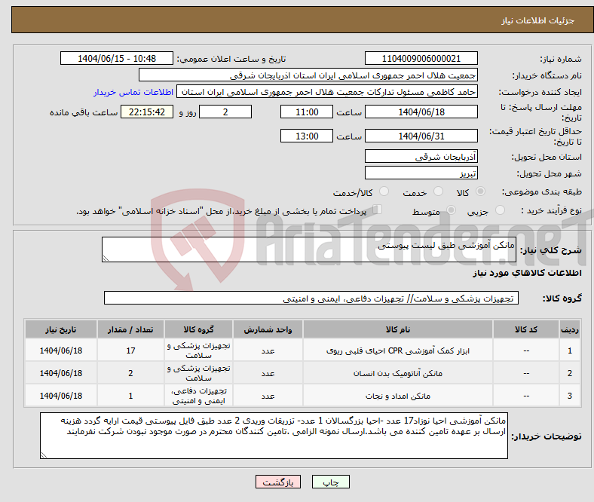Toggle the Islamic treasury payment checkbox
This screenshot has width=594, height=502.
[377, 210]
